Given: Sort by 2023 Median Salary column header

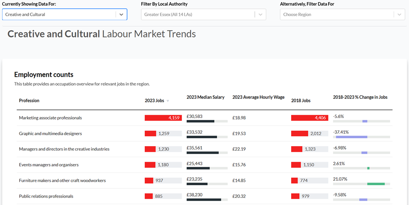Looking at the screenshot, I should click(x=205, y=97).
